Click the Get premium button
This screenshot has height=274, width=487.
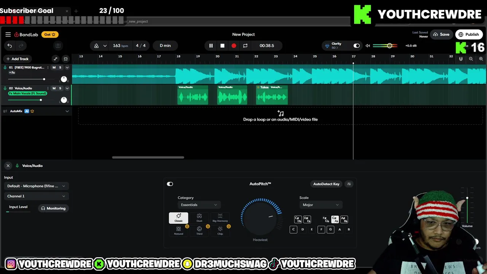(x=50, y=35)
